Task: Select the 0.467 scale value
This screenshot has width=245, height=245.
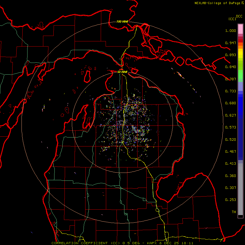Action: coord(231,152)
